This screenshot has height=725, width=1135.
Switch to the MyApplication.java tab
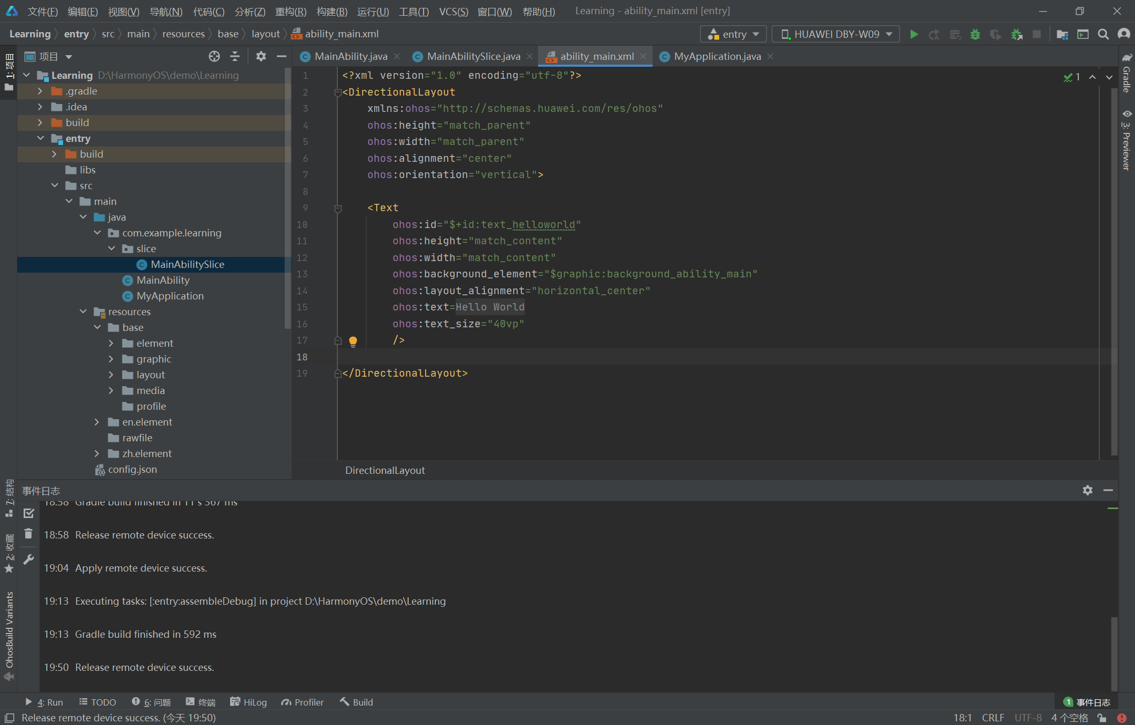pos(717,56)
